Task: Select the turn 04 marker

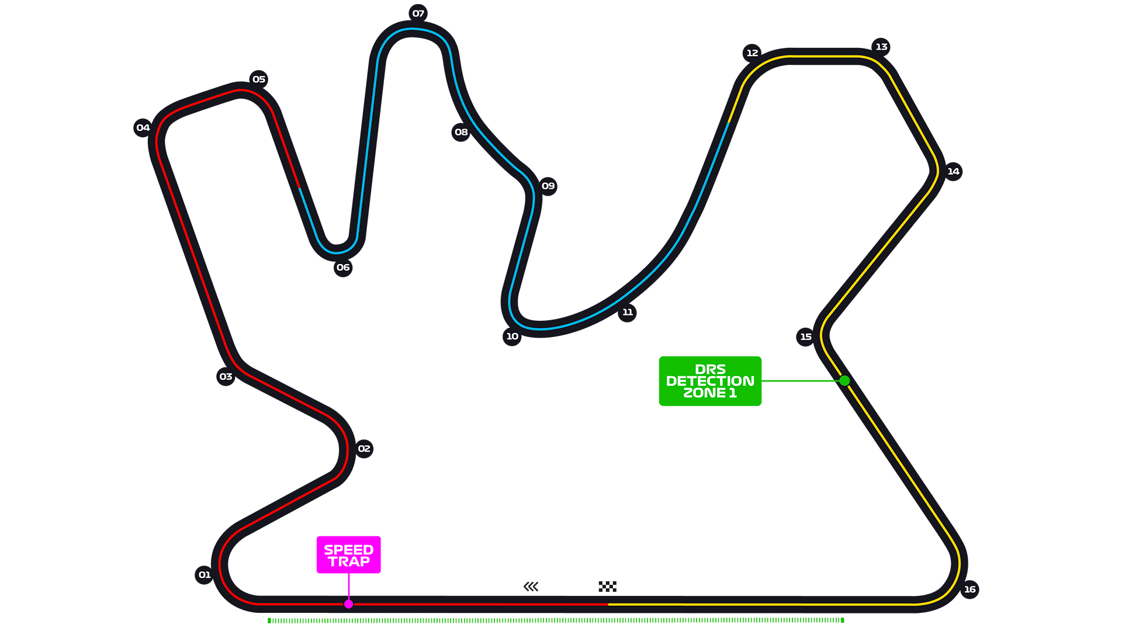Action: 143,128
